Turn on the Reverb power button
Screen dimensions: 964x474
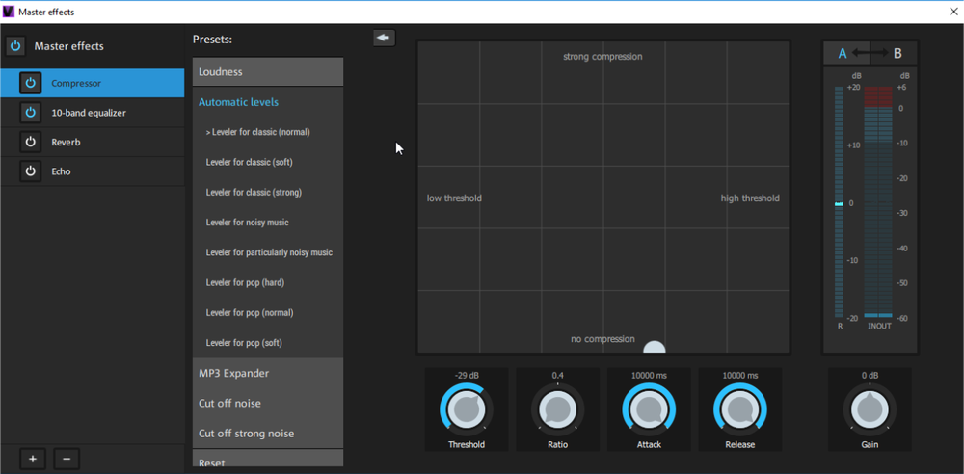tap(30, 142)
